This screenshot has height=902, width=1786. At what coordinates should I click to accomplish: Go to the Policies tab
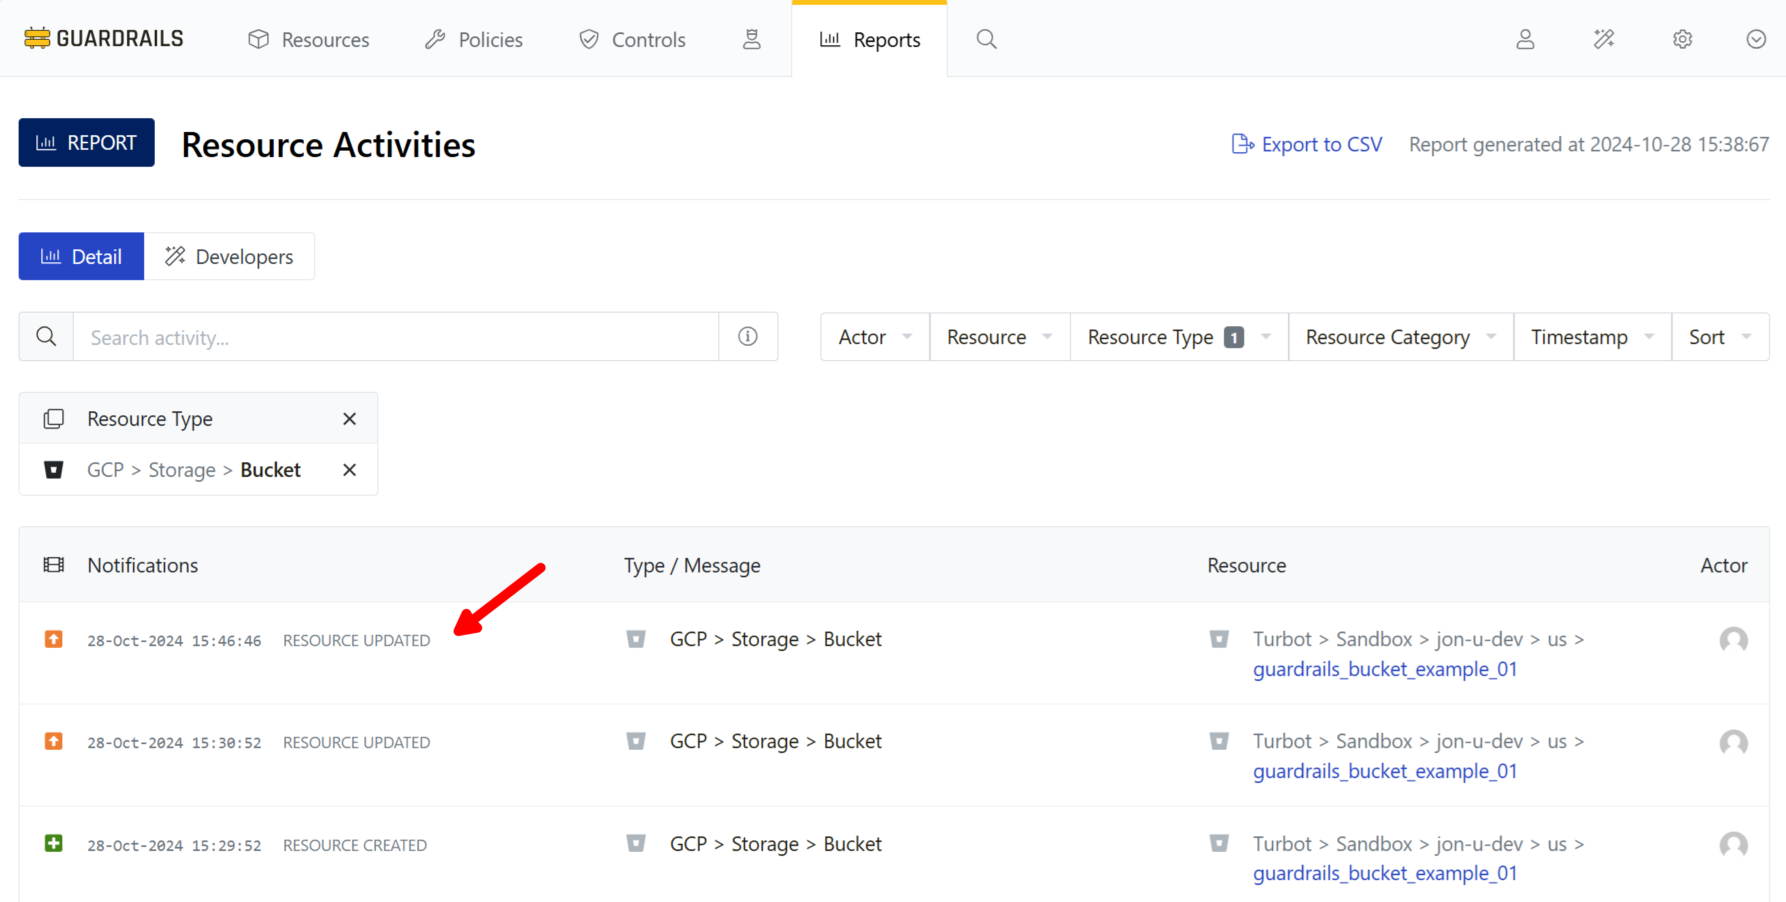[x=474, y=40]
